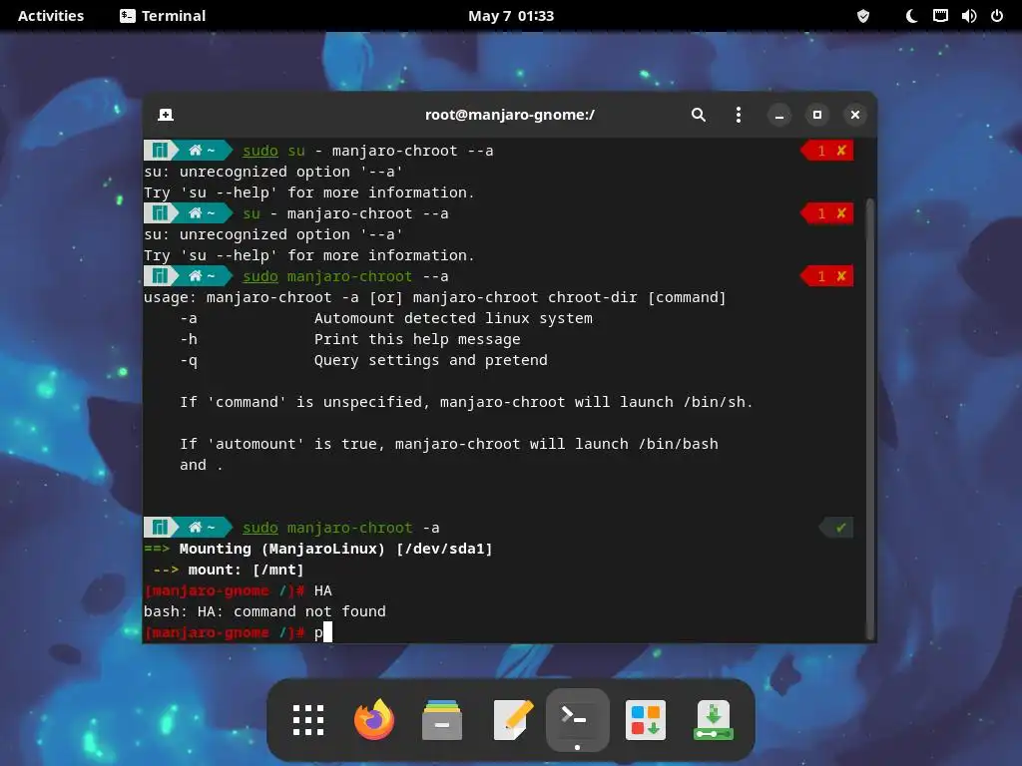Click the error badge beside 'su - manjaro-chroot --a'
The width and height of the screenshot is (1022, 766).
click(826, 213)
